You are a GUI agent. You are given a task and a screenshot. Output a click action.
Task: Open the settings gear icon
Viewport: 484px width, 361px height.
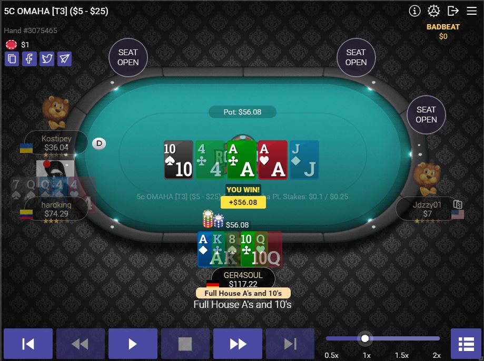click(x=433, y=11)
